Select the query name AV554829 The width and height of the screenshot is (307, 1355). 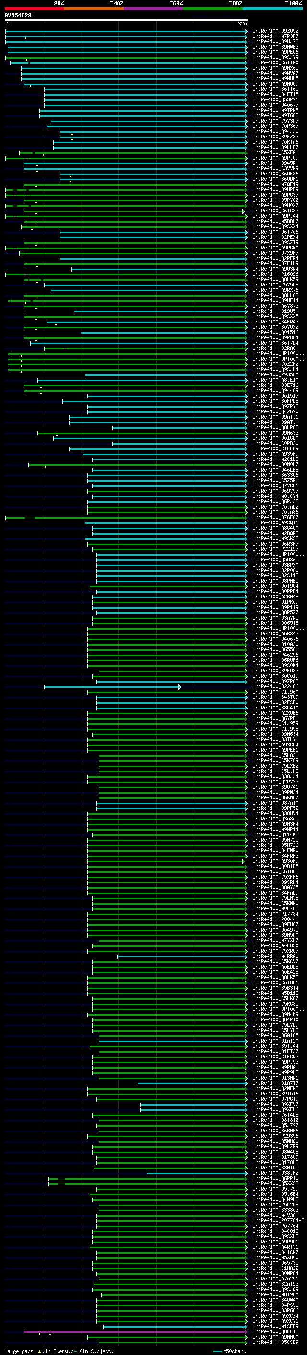pyautogui.click(x=18, y=16)
